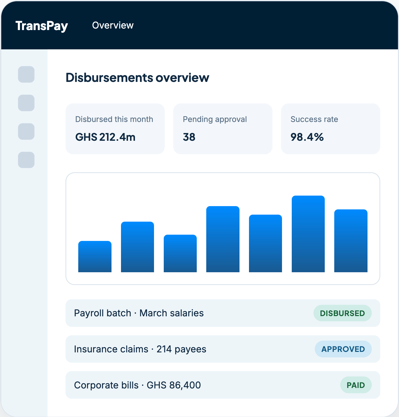The width and height of the screenshot is (399, 417).
Task: Click the fourth bar in chart
Action: [223, 239]
